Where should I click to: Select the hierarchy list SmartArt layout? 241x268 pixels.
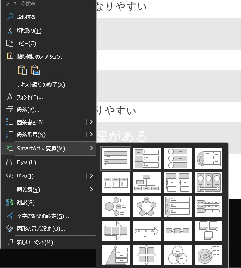point(178,183)
